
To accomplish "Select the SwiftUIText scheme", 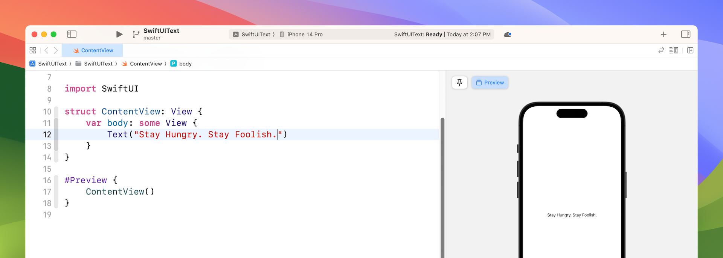I will (252, 34).
